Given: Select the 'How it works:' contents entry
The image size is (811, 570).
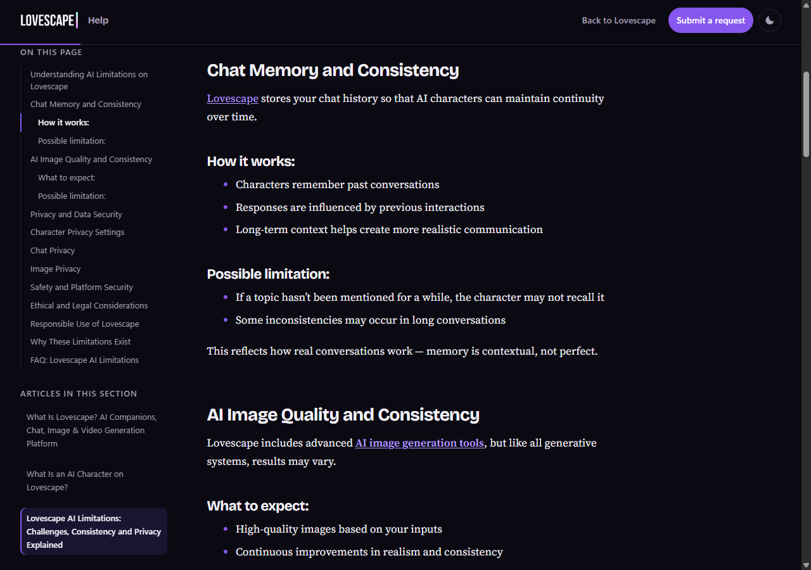Looking at the screenshot, I should coord(63,122).
